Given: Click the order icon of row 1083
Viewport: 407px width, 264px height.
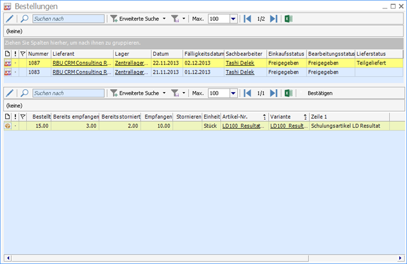Looking at the screenshot, I should 8,72.
